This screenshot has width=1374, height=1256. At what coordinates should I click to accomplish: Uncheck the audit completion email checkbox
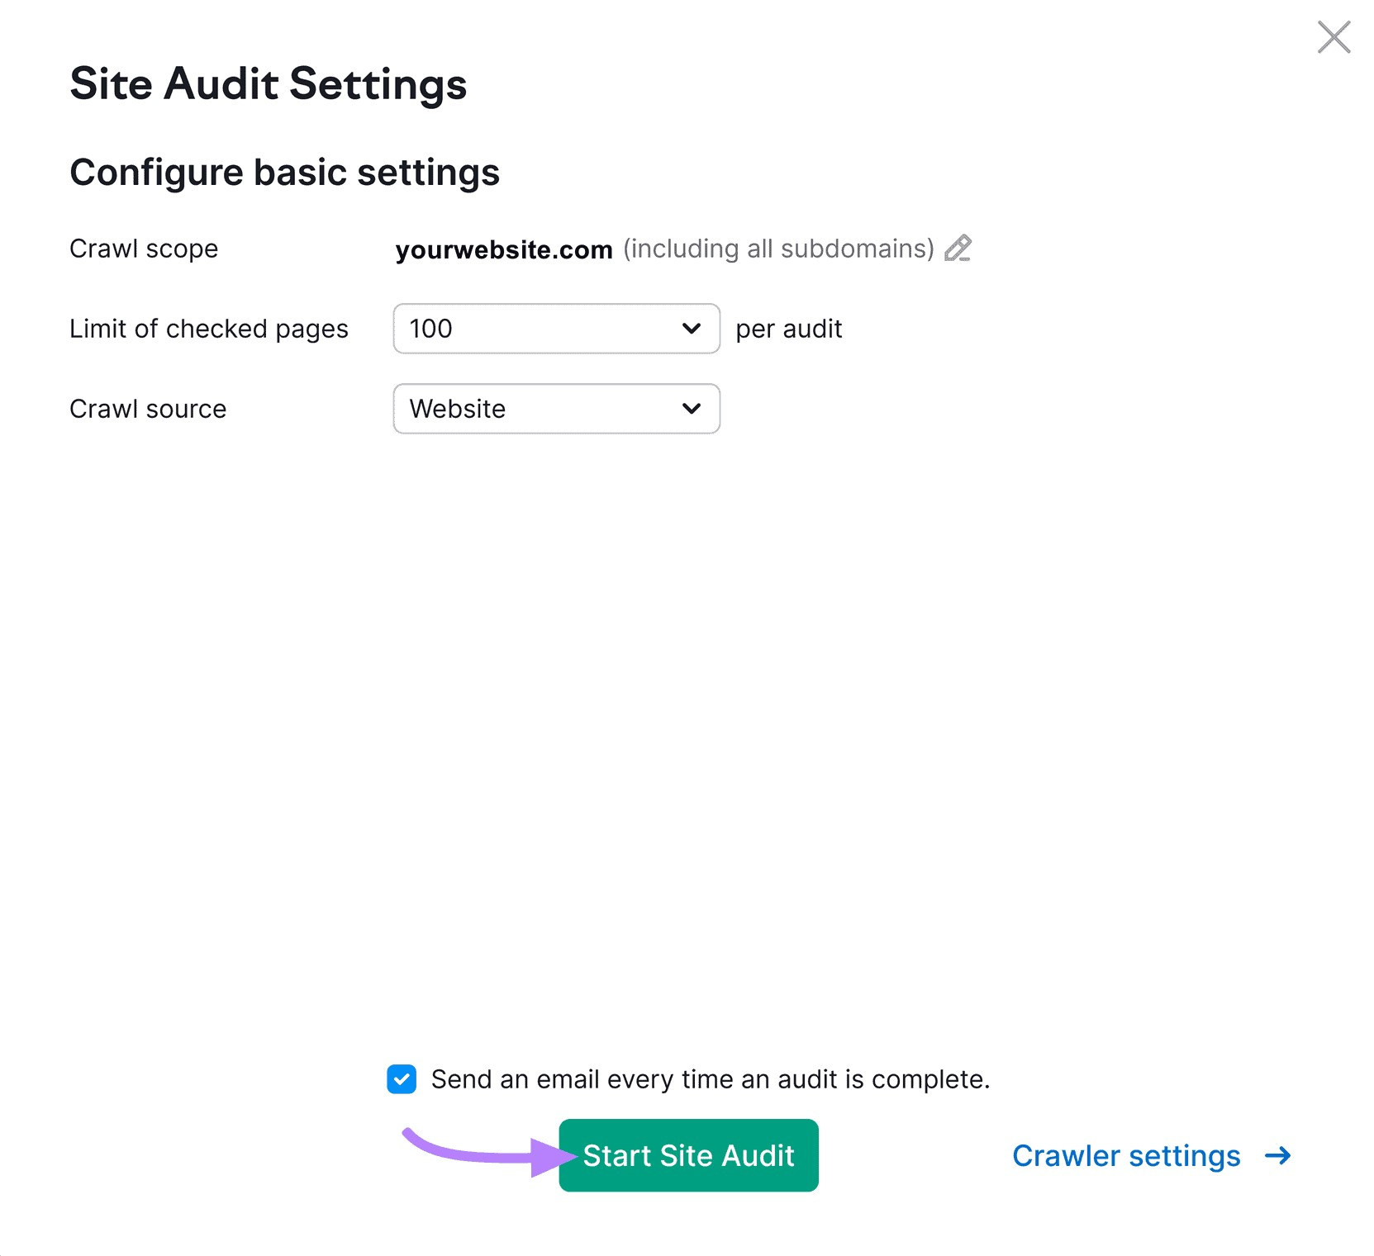[402, 1079]
